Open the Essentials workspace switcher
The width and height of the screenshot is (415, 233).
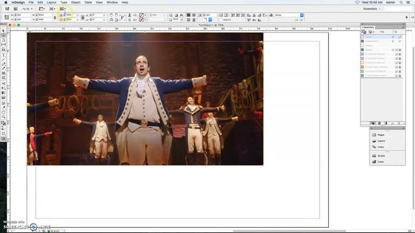(x=372, y=8)
